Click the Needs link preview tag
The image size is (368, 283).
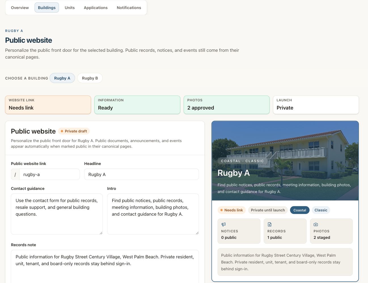tap(232, 210)
